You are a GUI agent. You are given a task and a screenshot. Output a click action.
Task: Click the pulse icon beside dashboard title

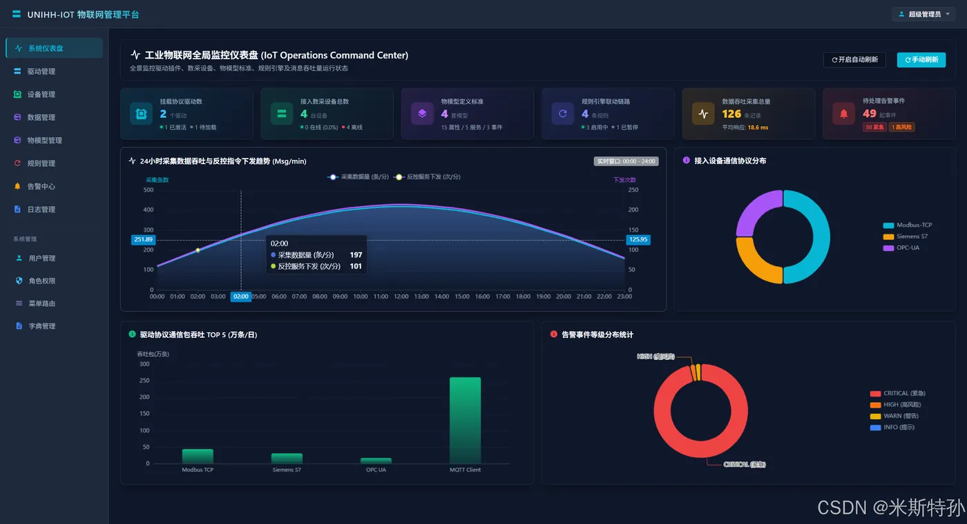pyautogui.click(x=135, y=55)
